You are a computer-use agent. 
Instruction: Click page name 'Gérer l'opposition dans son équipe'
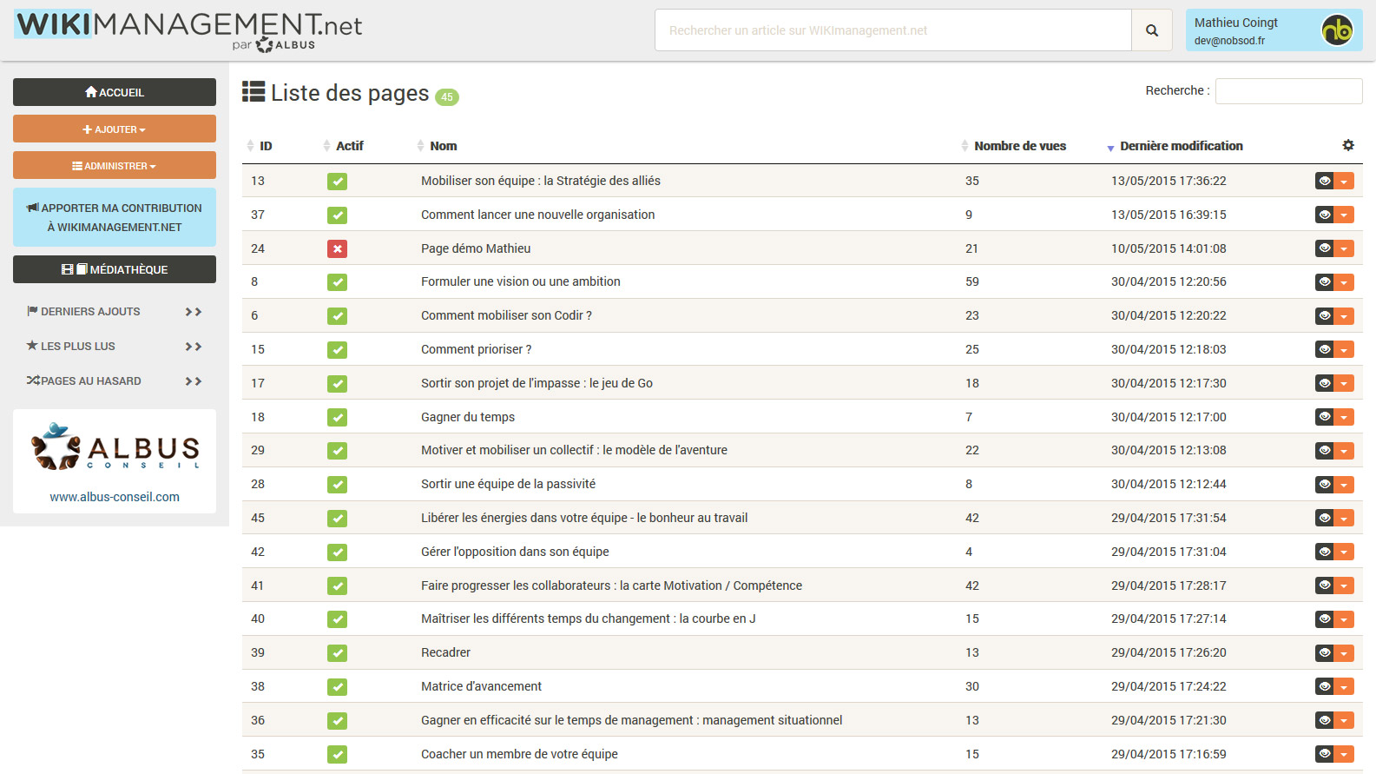515,552
